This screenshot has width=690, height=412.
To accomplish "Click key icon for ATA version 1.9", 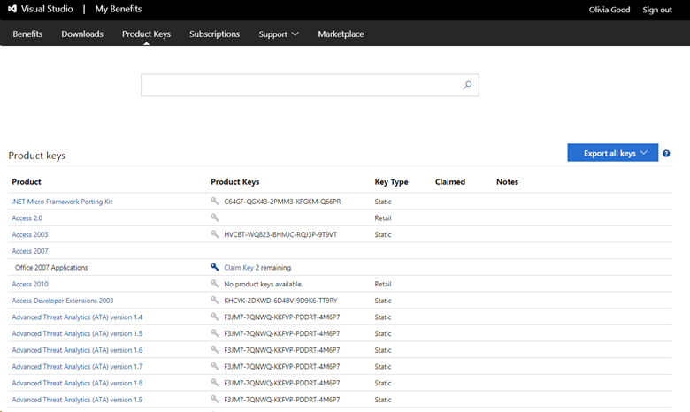I will pos(214,399).
